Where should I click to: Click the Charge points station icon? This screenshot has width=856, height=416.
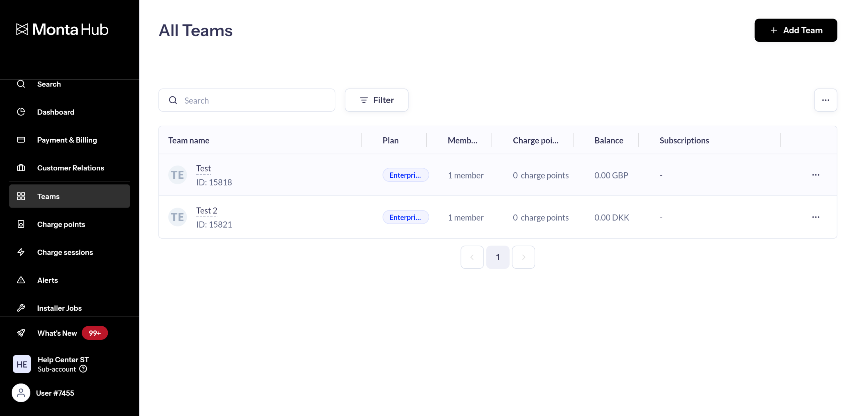21,224
